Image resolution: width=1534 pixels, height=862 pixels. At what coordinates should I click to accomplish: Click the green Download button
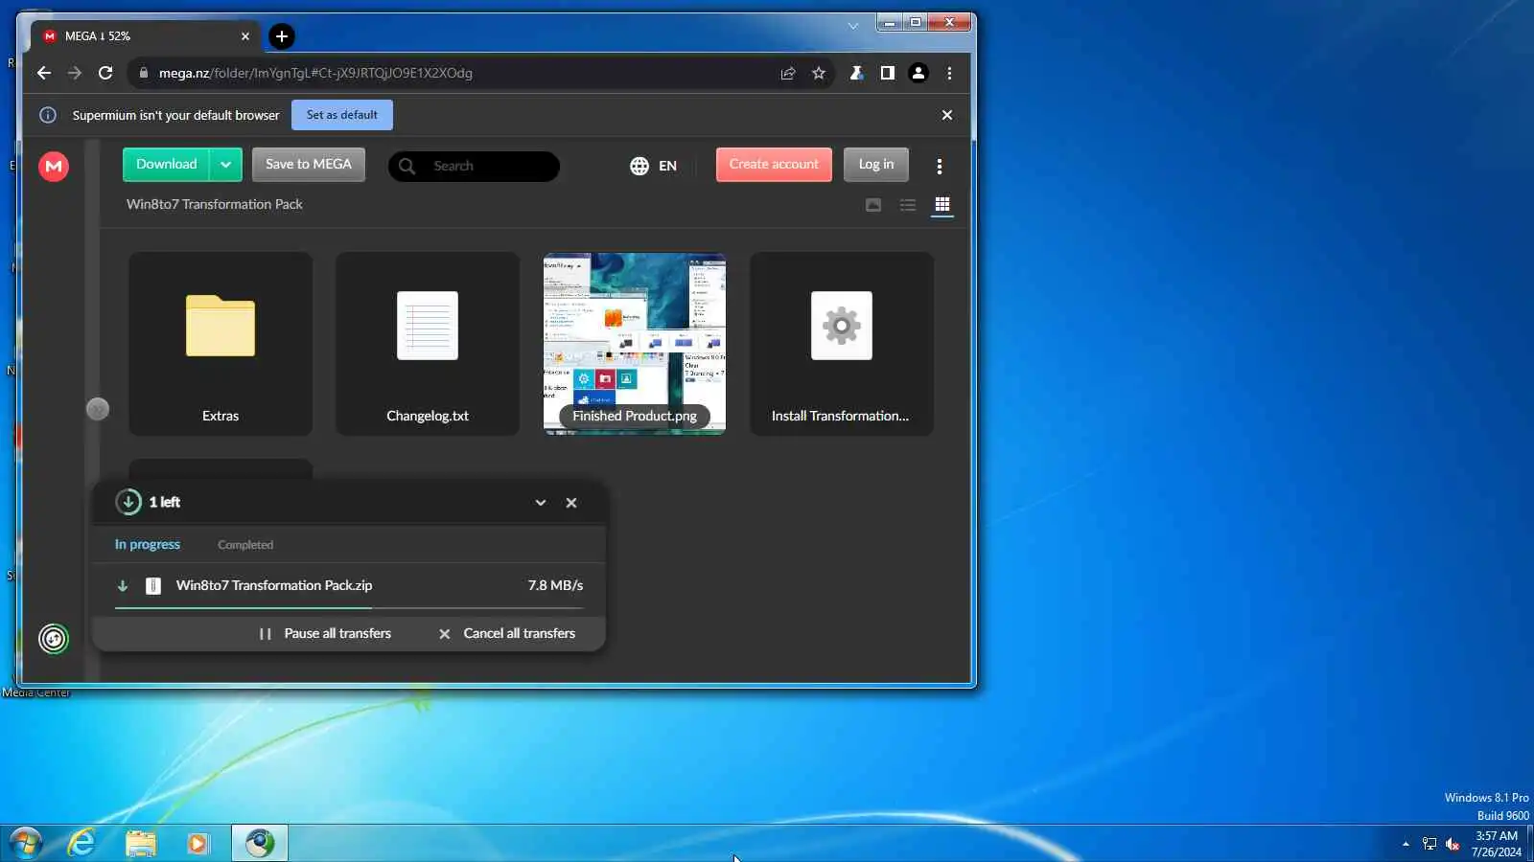click(x=166, y=165)
